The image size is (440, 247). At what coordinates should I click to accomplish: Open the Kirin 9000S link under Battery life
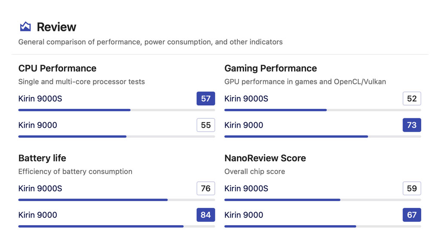(40, 189)
